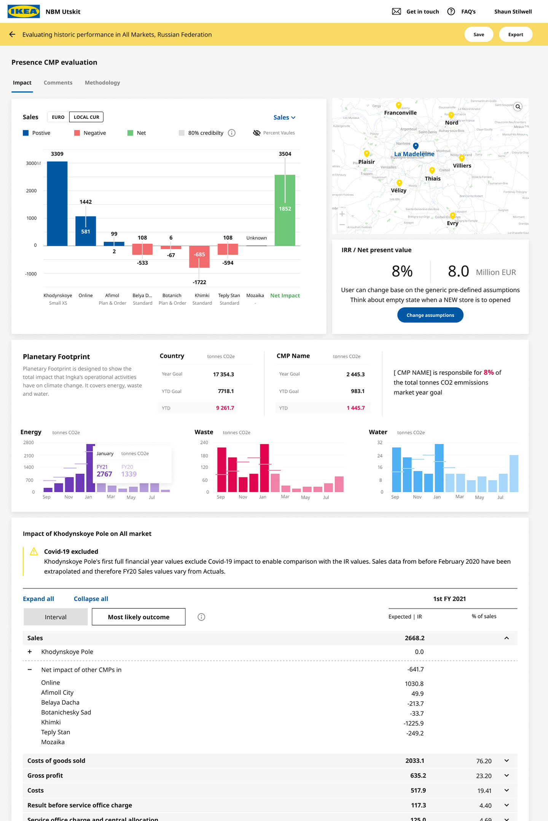
Task: Click Get in touch link
Action: [422, 11]
